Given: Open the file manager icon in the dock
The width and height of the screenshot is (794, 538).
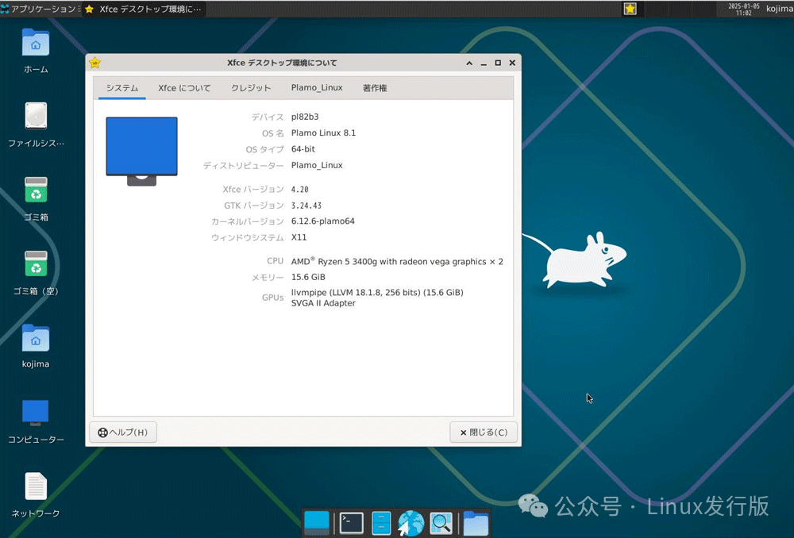Looking at the screenshot, I should 380,522.
